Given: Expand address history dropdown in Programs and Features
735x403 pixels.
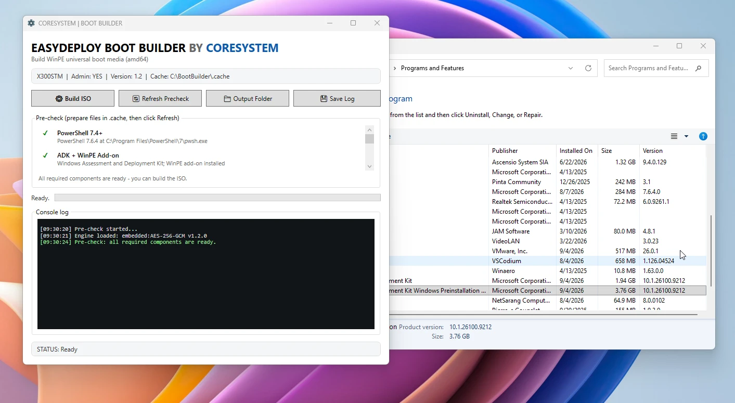Looking at the screenshot, I should (571, 68).
